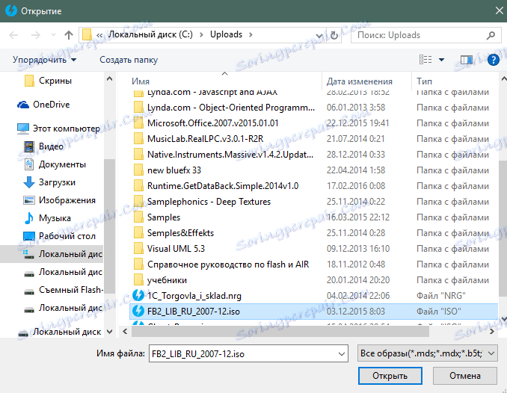This screenshot has height=393, width=507.
Task: Open the help question mark
Action: click(493, 60)
